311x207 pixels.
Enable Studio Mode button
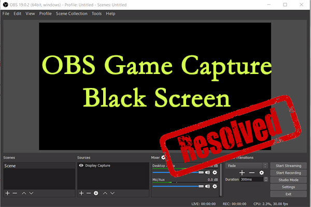pyautogui.click(x=288, y=180)
